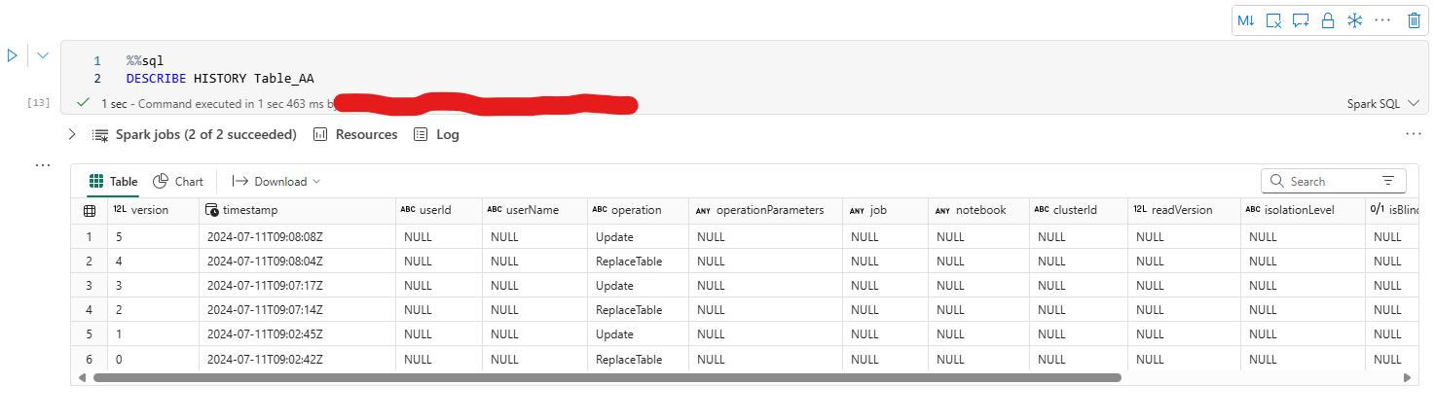Run the cell with the play icon
Viewport: 1435px width, 420px height.
13,55
